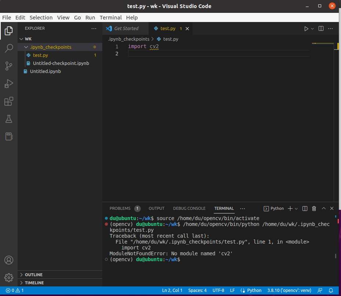Open the Search view in activity bar

pyautogui.click(x=9, y=48)
